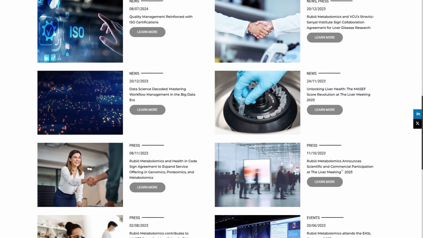Click Learn More under Quality Management article

tap(147, 32)
